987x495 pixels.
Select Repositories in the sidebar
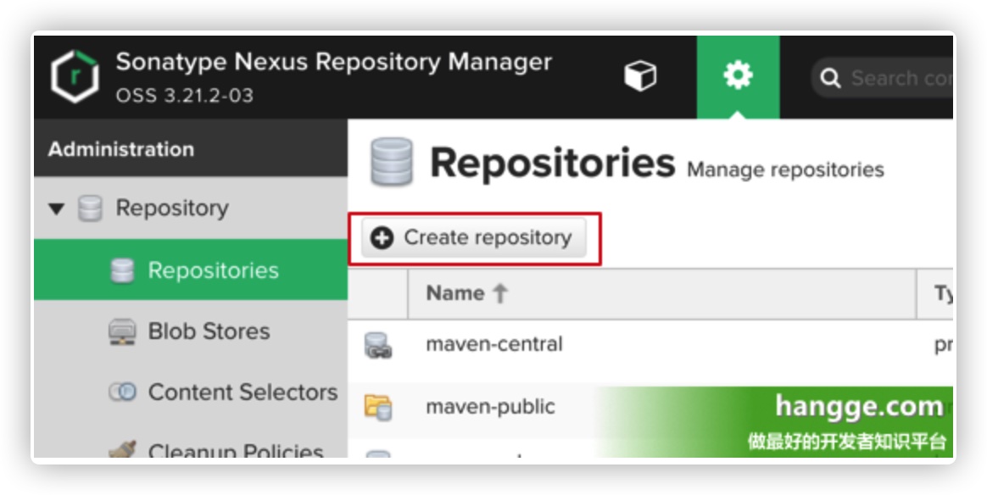coord(191,270)
